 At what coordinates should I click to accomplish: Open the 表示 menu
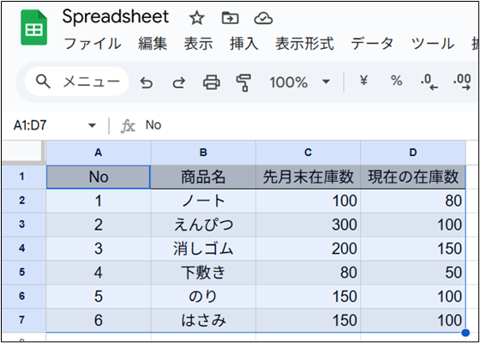(198, 44)
